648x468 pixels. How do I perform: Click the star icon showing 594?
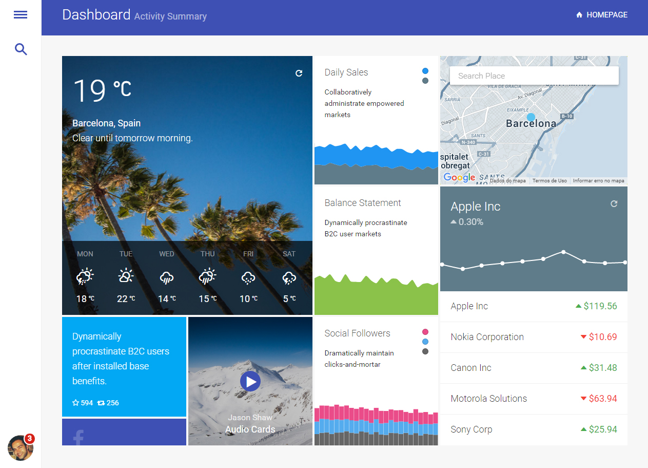click(75, 403)
